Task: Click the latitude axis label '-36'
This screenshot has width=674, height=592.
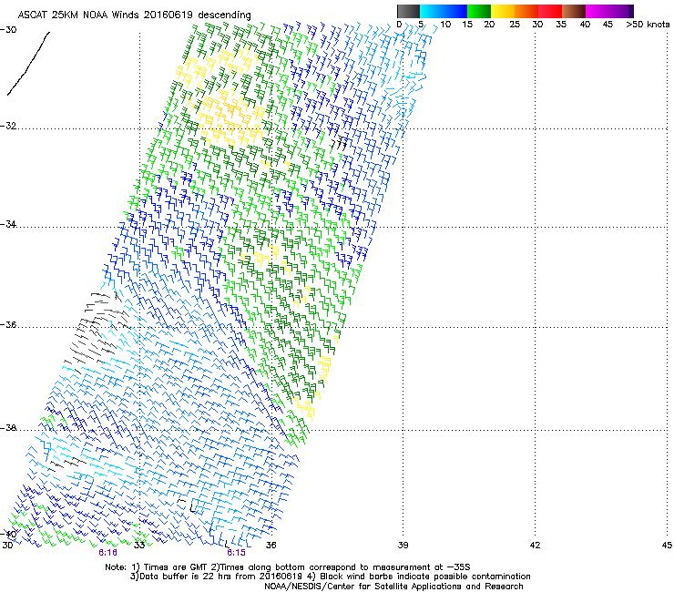Action: (x=8, y=324)
